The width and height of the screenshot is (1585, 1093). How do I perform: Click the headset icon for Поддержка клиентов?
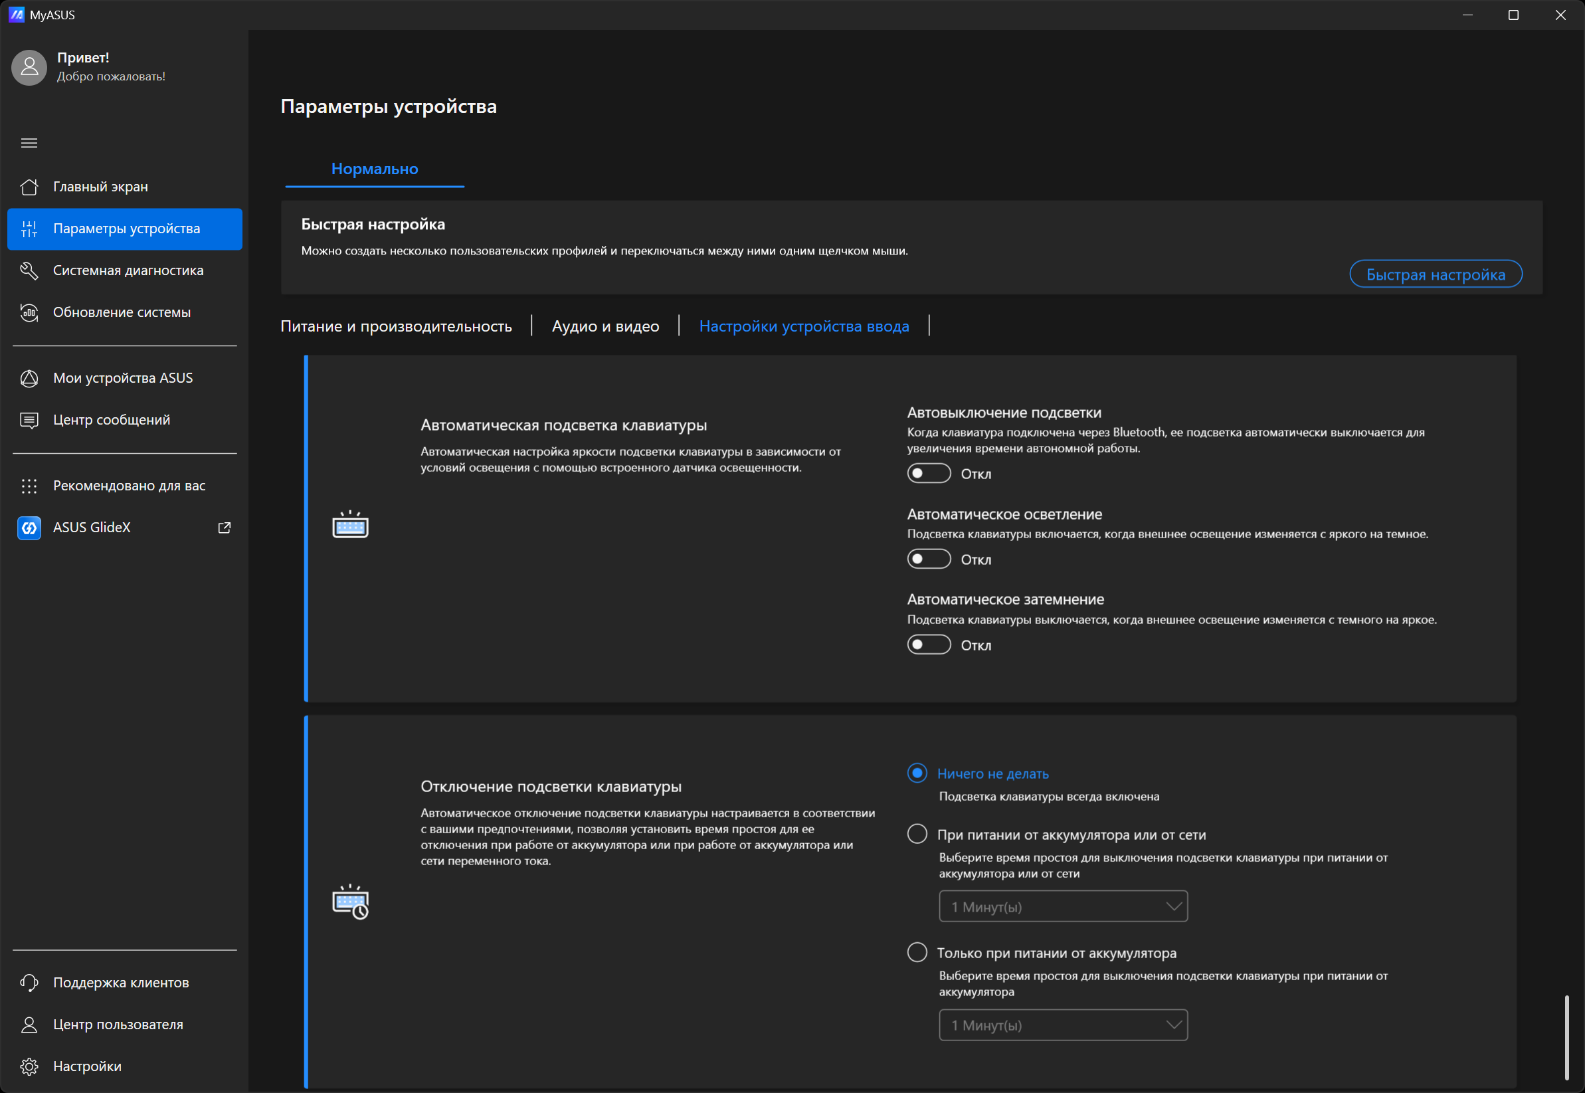29,983
